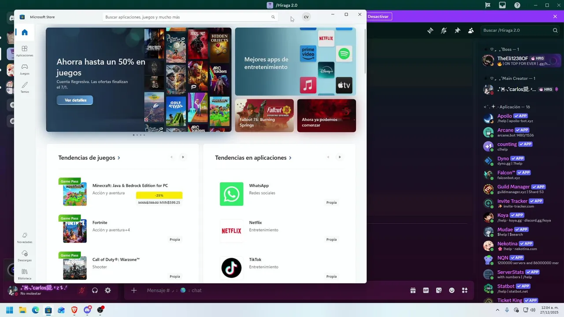564x317 pixels.
Task: Select the Mudae bot in member list
Action: (521, 232)
